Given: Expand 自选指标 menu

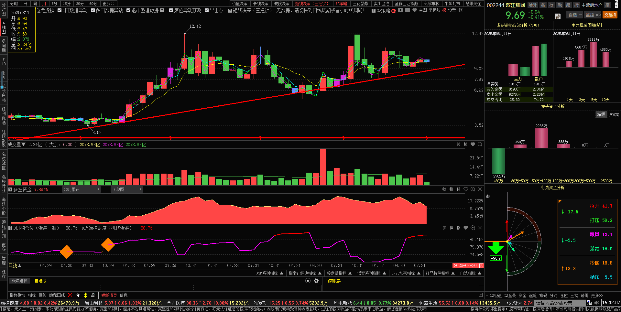Looking at the screenshot, I should point(471,273).
